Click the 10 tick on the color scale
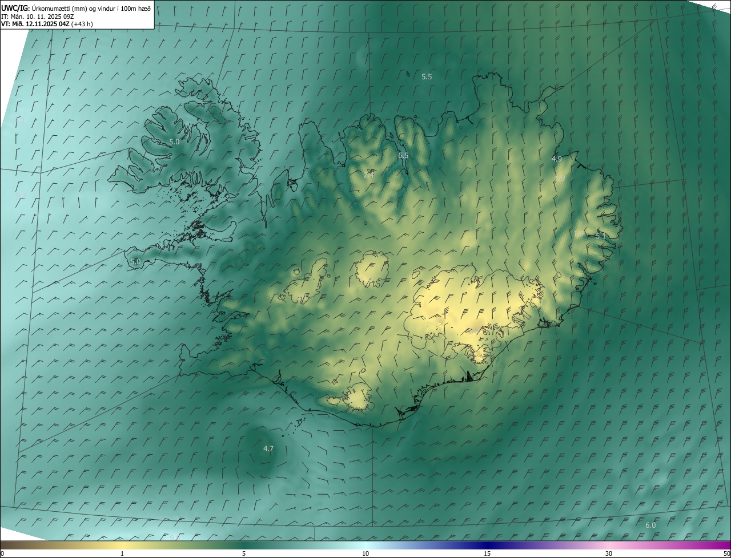This screenshot has width=731, height=558. pyautogui.click(x=365, y=553)
